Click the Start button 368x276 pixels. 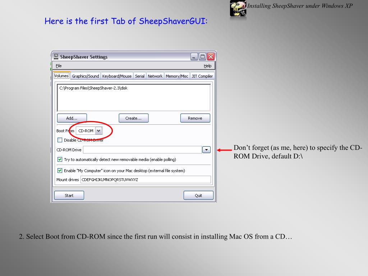(69, 195)
